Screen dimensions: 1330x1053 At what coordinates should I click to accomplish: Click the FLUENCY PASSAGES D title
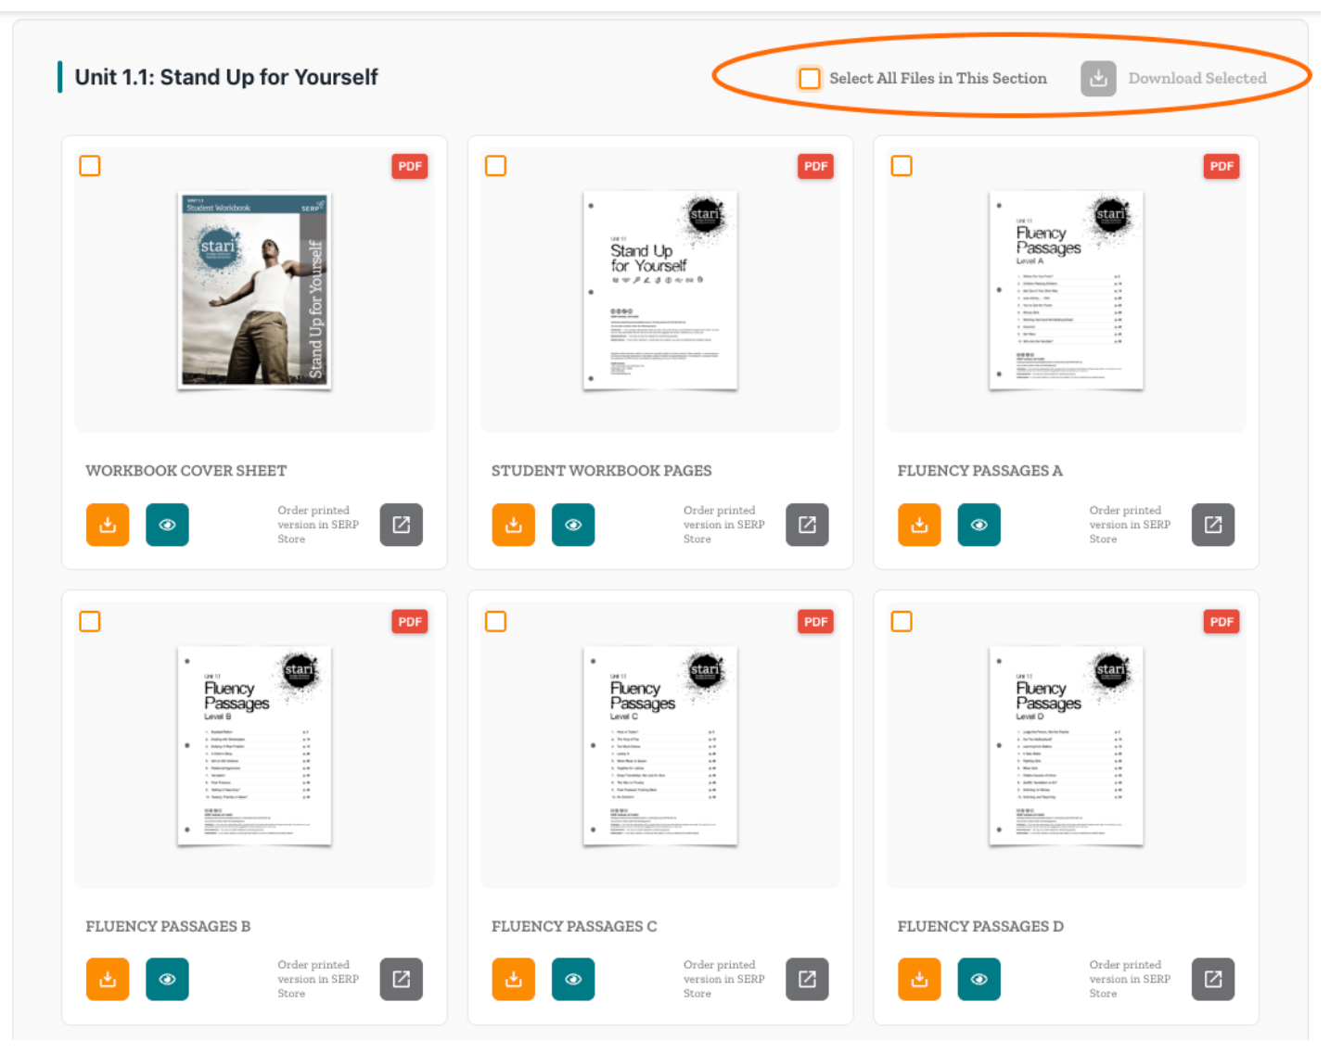pos(980,926)
